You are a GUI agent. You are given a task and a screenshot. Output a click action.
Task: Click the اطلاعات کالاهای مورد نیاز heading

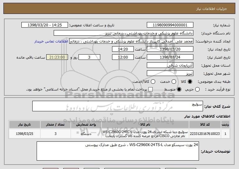[207, 116]
